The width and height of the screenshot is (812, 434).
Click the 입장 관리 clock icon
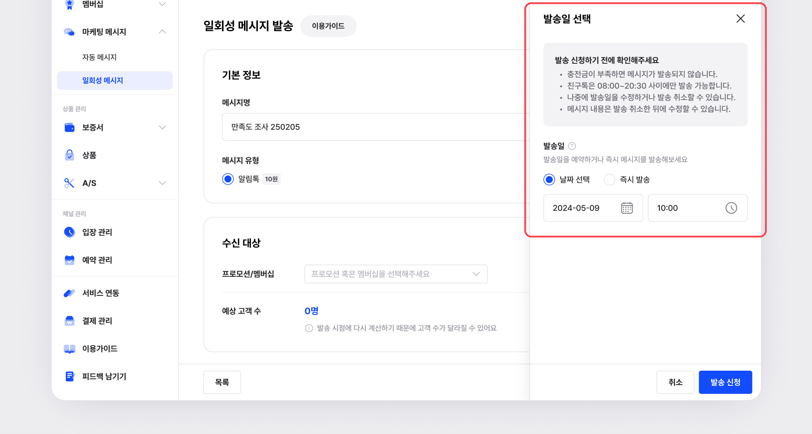click(70, 232)
